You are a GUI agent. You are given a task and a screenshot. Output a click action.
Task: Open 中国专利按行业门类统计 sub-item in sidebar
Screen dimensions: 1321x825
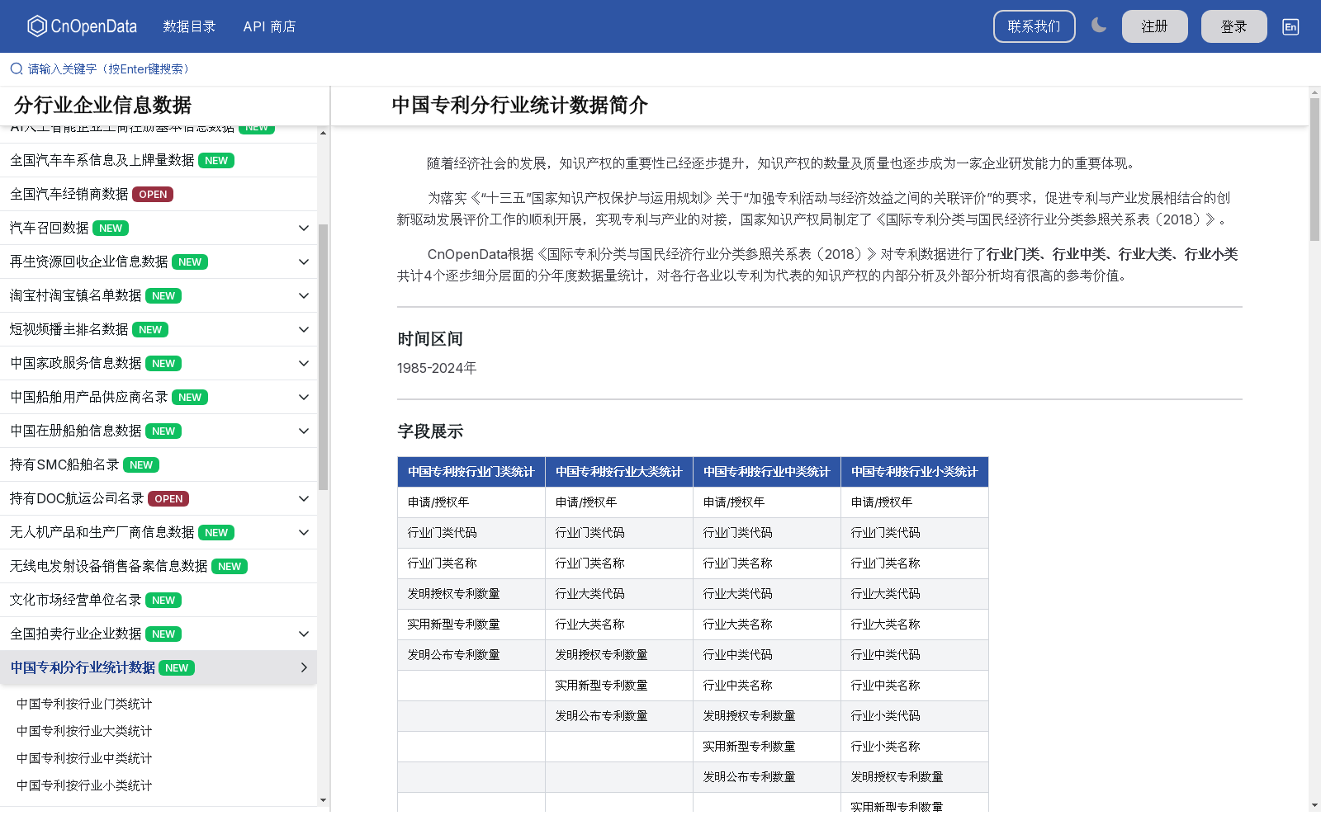pos(84,704)
